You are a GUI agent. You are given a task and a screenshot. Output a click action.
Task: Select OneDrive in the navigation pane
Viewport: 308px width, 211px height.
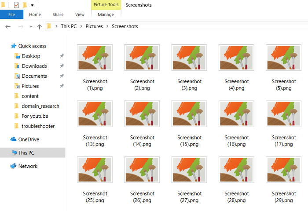29,139
